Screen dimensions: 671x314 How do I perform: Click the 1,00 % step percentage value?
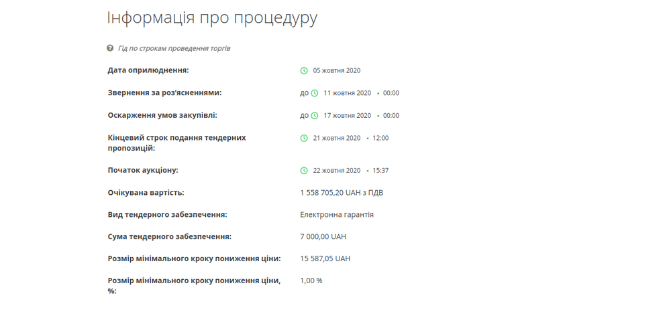coord(311,281)
